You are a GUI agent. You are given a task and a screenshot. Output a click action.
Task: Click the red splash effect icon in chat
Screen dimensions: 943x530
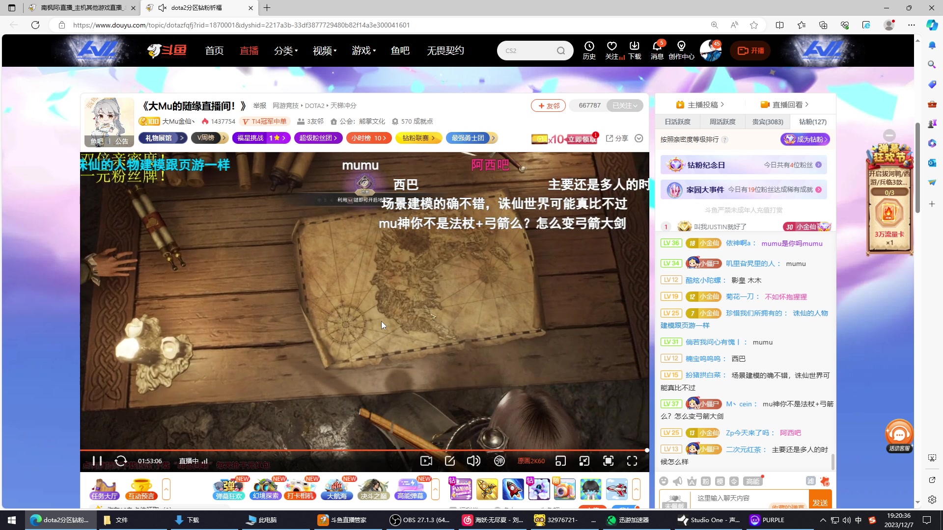pyautogui.click(x=825, y=481)
